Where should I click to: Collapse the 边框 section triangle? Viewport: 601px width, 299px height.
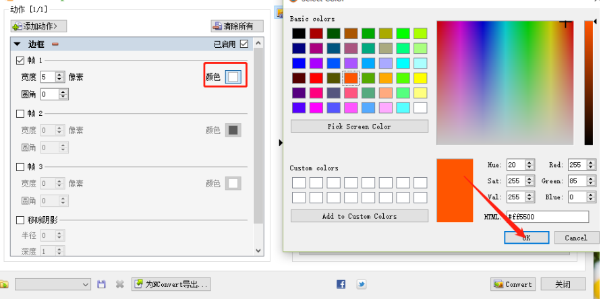point(17,44)
